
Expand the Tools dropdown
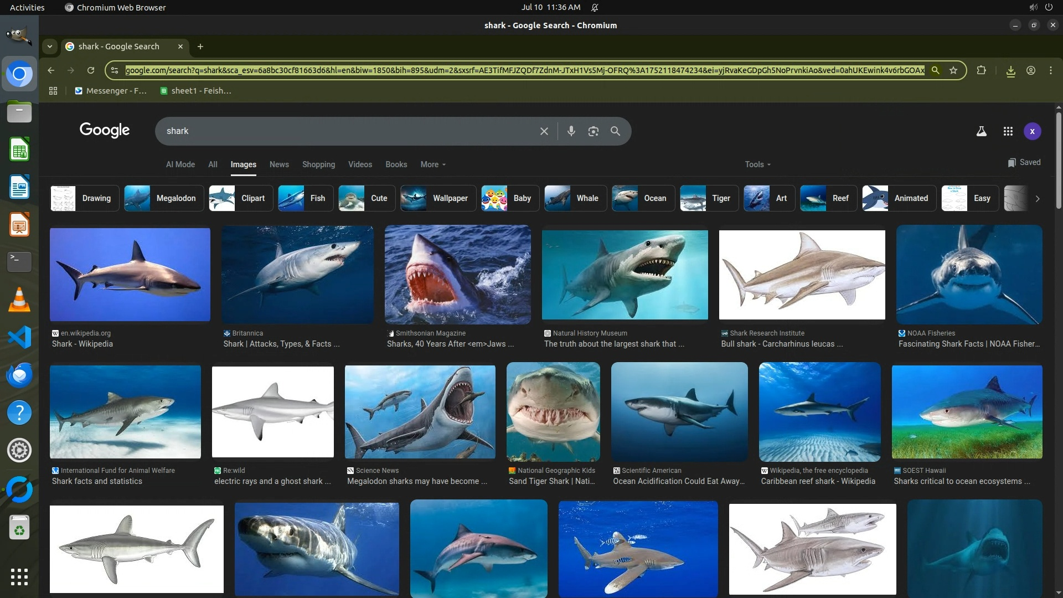[x=757, y=164]
